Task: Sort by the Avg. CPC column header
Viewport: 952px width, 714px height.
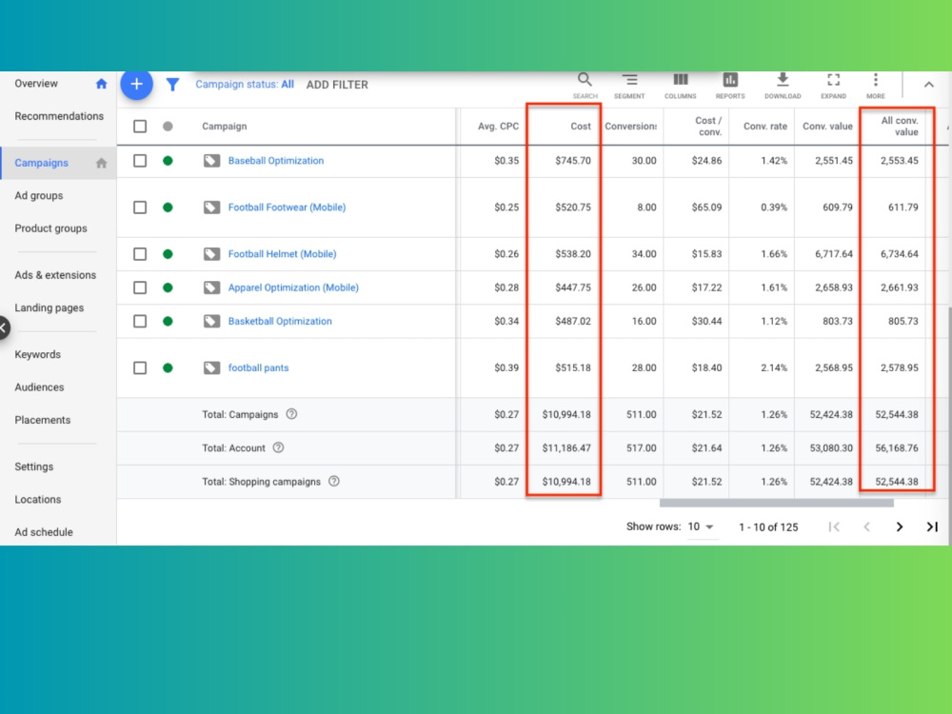Action: 499,127
